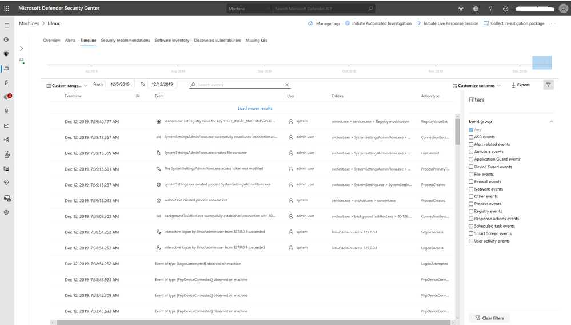Image resolution: width=571 pixels, height=325 pixels.
Task: Switch to the Alerts tab
Action: pos(70,41)
